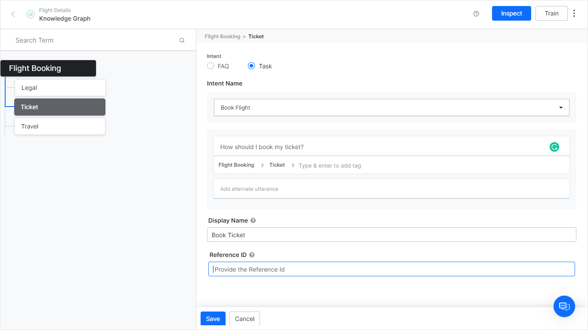Open the chat widget icon
The width and height of the screenshot is (588, 330).
coord(564,306)
